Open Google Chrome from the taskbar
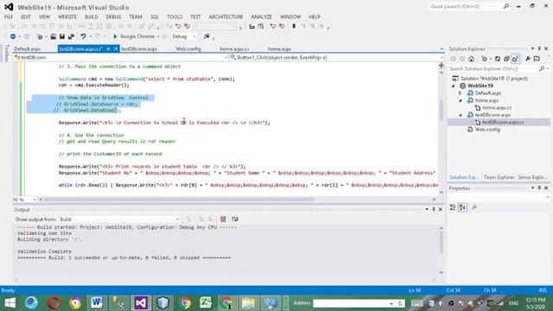The width and height of the screenshot is (553, 311). point(184,303)
